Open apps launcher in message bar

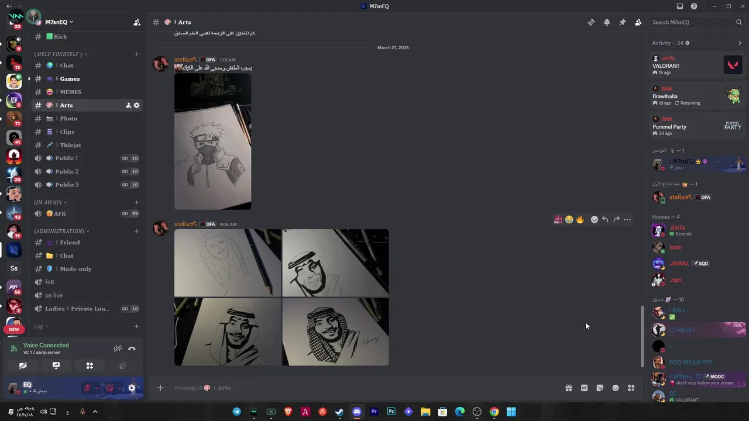[631, 388]
